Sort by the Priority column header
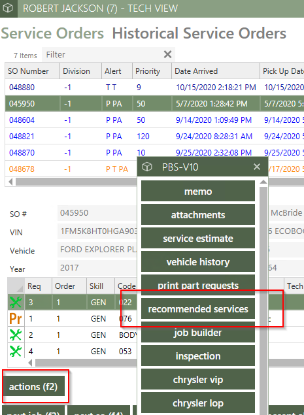The width and height of the screenshot is (304, 415). pyautogui.click(x=152, y=71)
